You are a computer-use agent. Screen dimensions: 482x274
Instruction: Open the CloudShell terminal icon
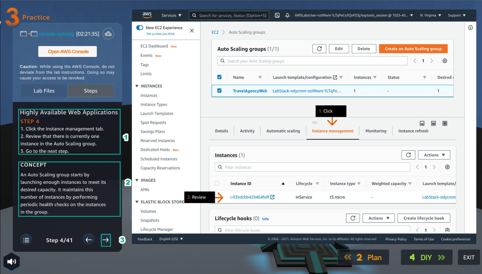277,15
